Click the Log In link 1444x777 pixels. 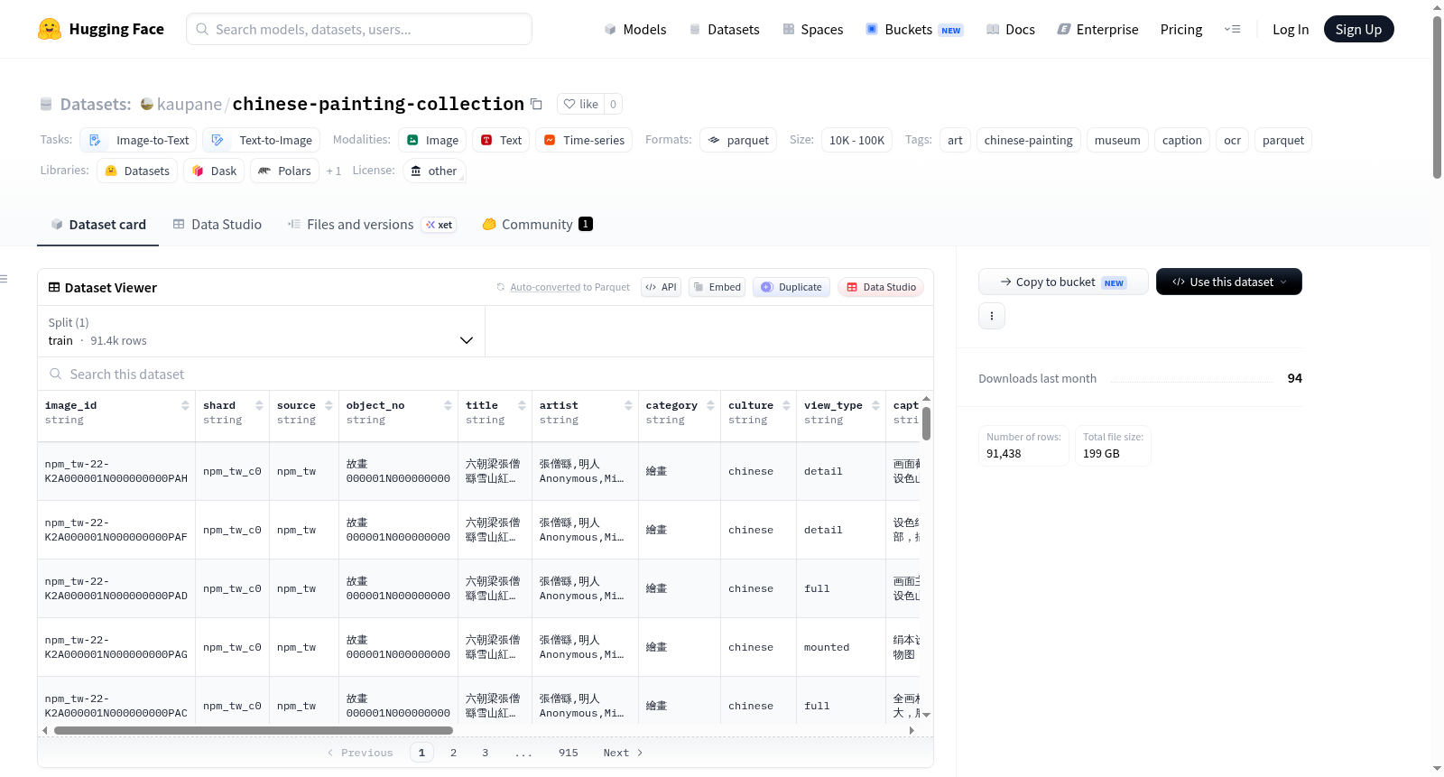[x=1291, y=29]
